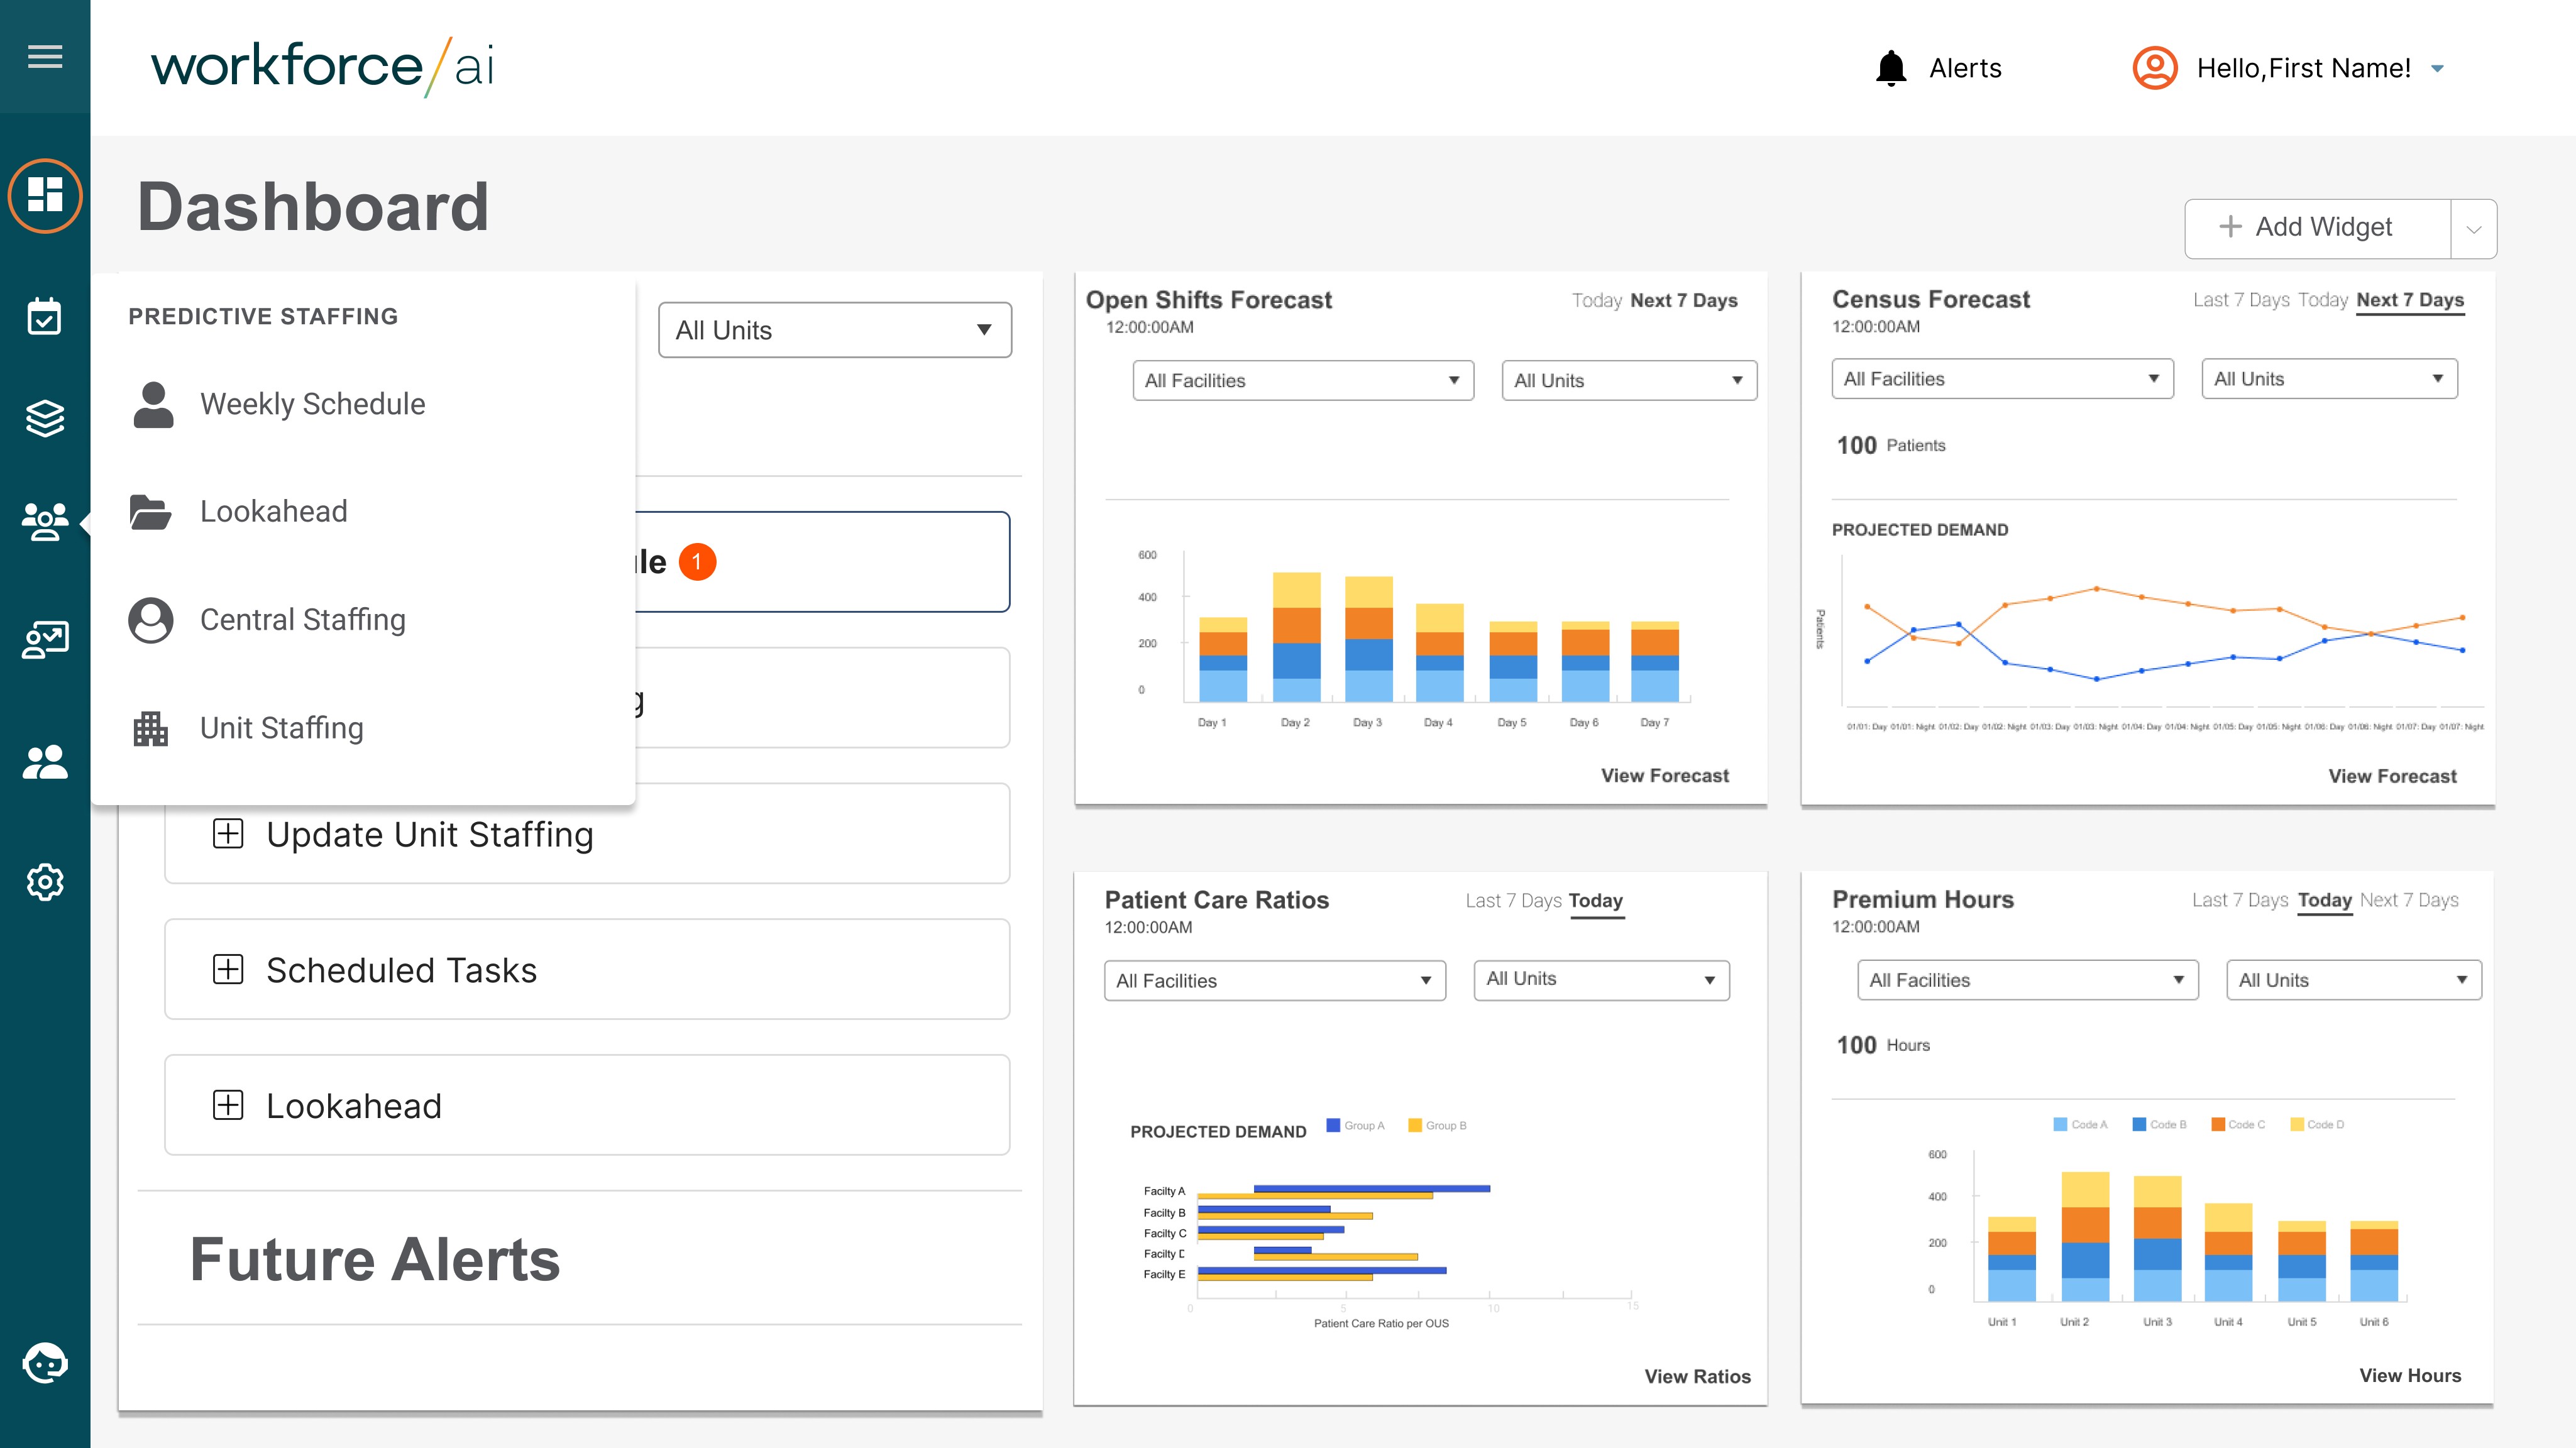This screenshot has height=1448, width=2576.
Task: Click the dashboard grid sidebar icon
Action: [45, 195]
